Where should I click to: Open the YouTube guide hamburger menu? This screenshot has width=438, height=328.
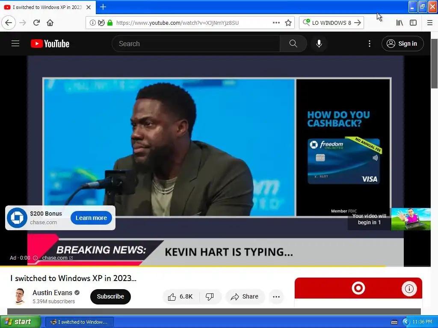(x=15, y=44)
